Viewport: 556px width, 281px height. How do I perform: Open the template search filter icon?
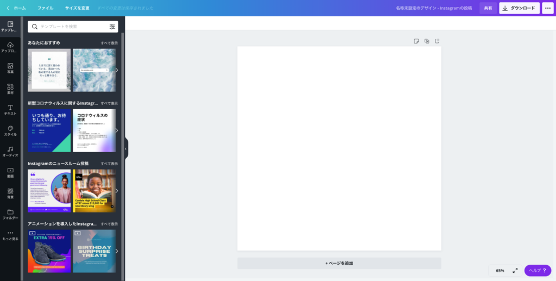[112, 27]
